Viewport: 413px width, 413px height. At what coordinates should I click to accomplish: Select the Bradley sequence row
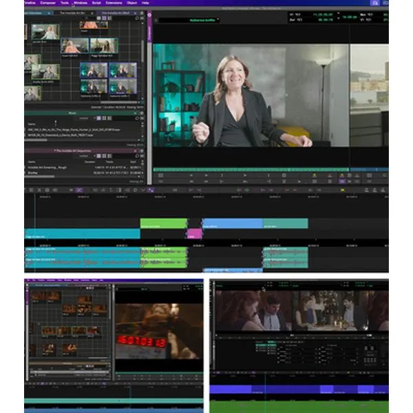(x=84, y=173)
